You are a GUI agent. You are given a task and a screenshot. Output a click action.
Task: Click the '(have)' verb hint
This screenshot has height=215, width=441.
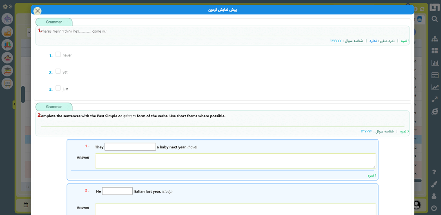(192, 147)
